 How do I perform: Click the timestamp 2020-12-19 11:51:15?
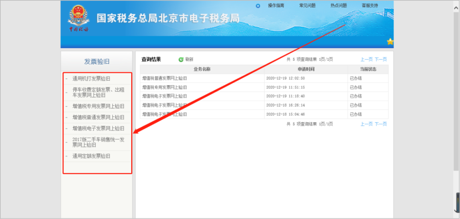(x=285, y=87)
